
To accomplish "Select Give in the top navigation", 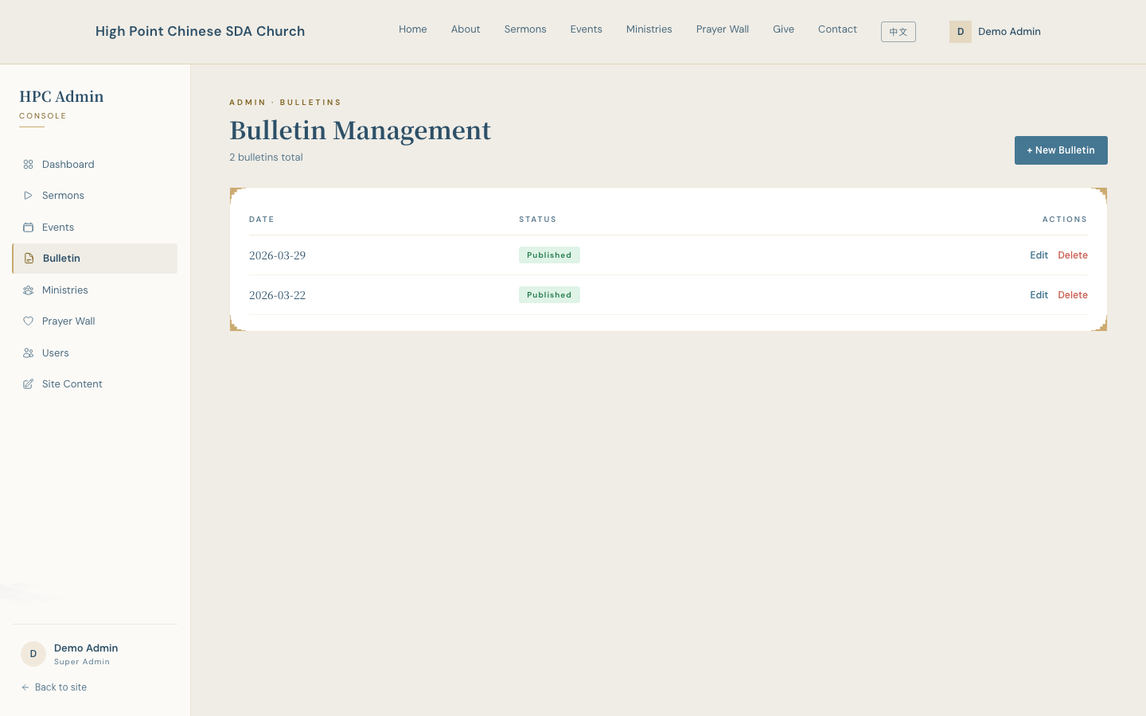I will click(783, 29).
